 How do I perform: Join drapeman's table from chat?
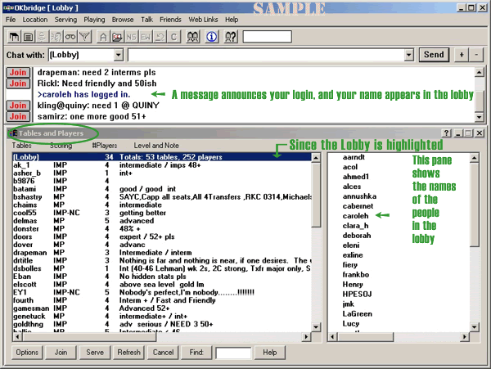18,72
